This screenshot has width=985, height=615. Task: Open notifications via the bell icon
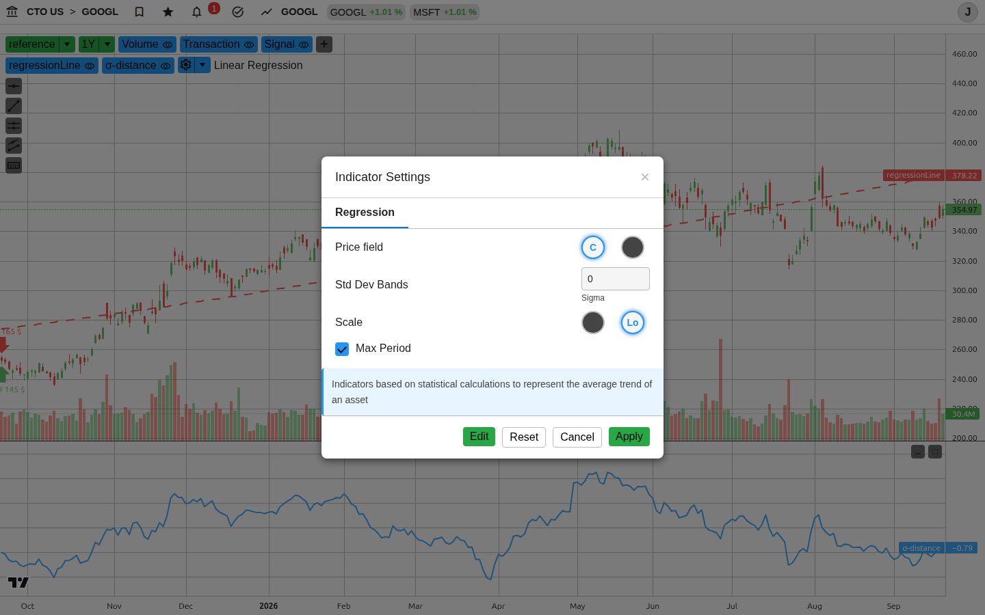[197, 12]
